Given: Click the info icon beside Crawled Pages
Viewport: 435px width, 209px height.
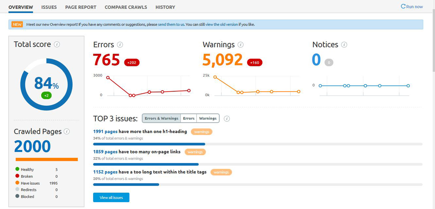Looking at the screenshot, I should [67, 131].
